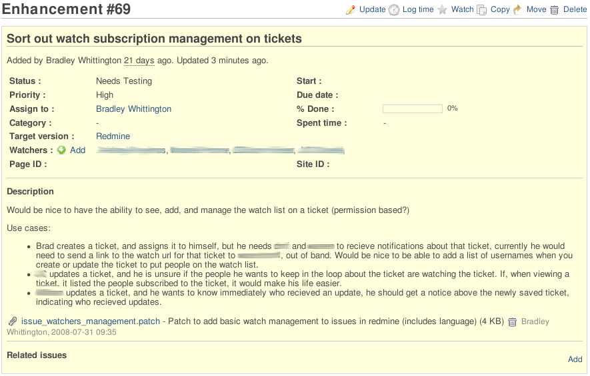Click the green plus icon beside Watchers
This screenshot has height=376, width=590.
(x=61, y=150)
